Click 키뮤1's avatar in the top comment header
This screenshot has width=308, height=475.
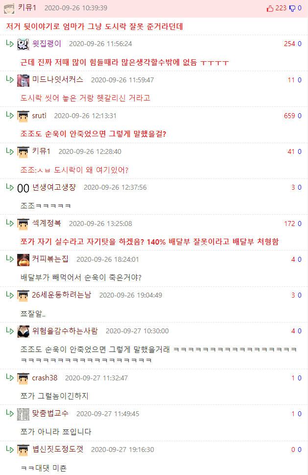[x=9, y=9]
